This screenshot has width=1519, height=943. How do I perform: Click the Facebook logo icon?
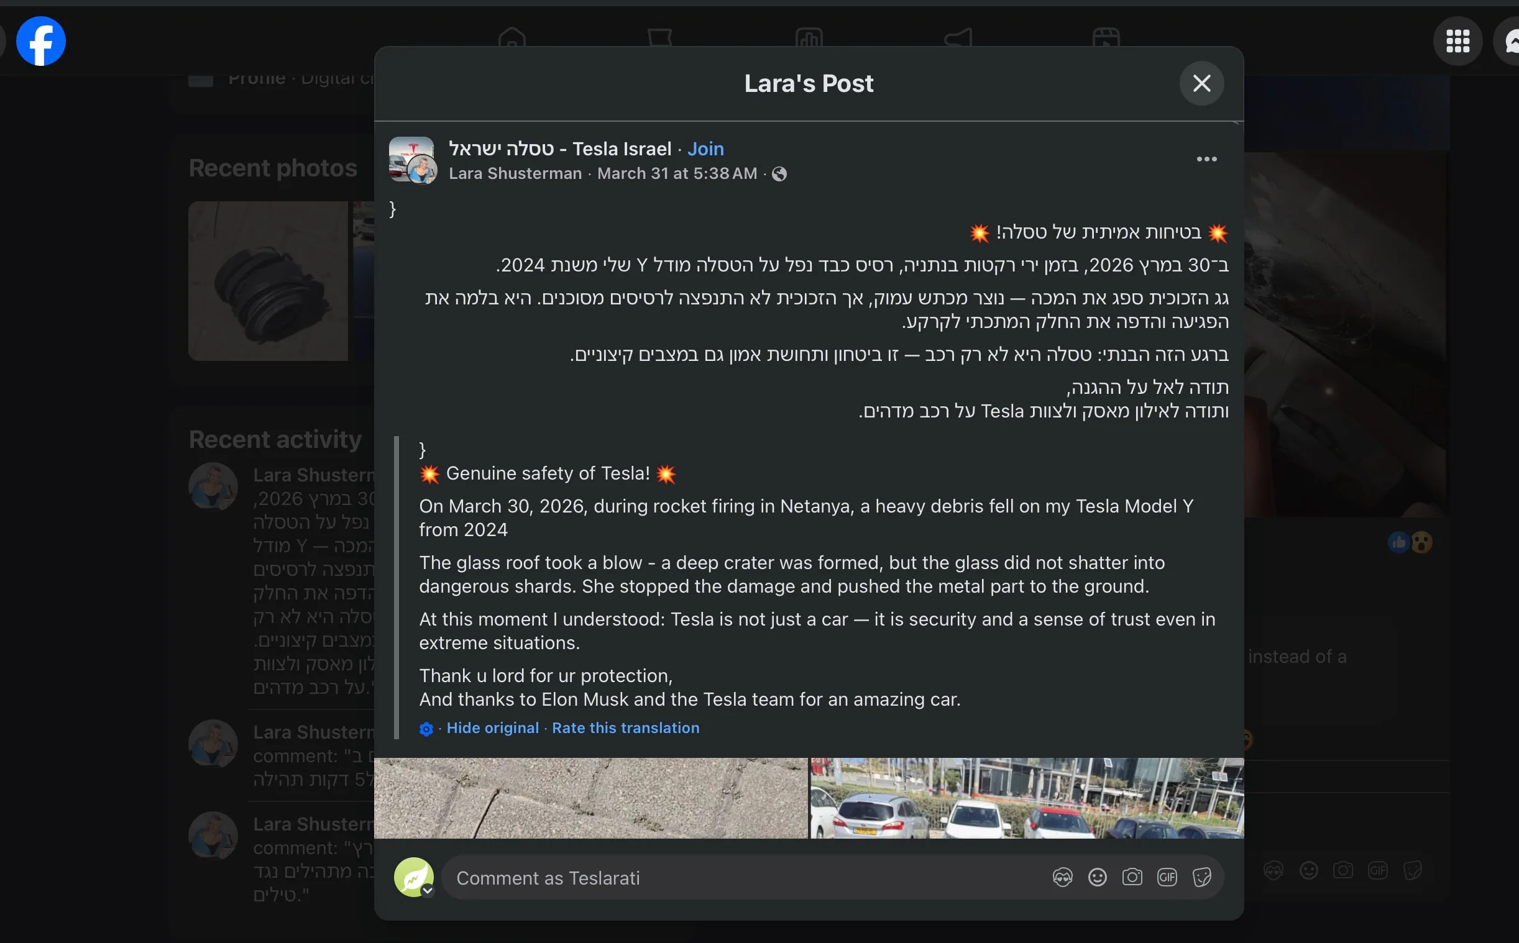point(40,41)
